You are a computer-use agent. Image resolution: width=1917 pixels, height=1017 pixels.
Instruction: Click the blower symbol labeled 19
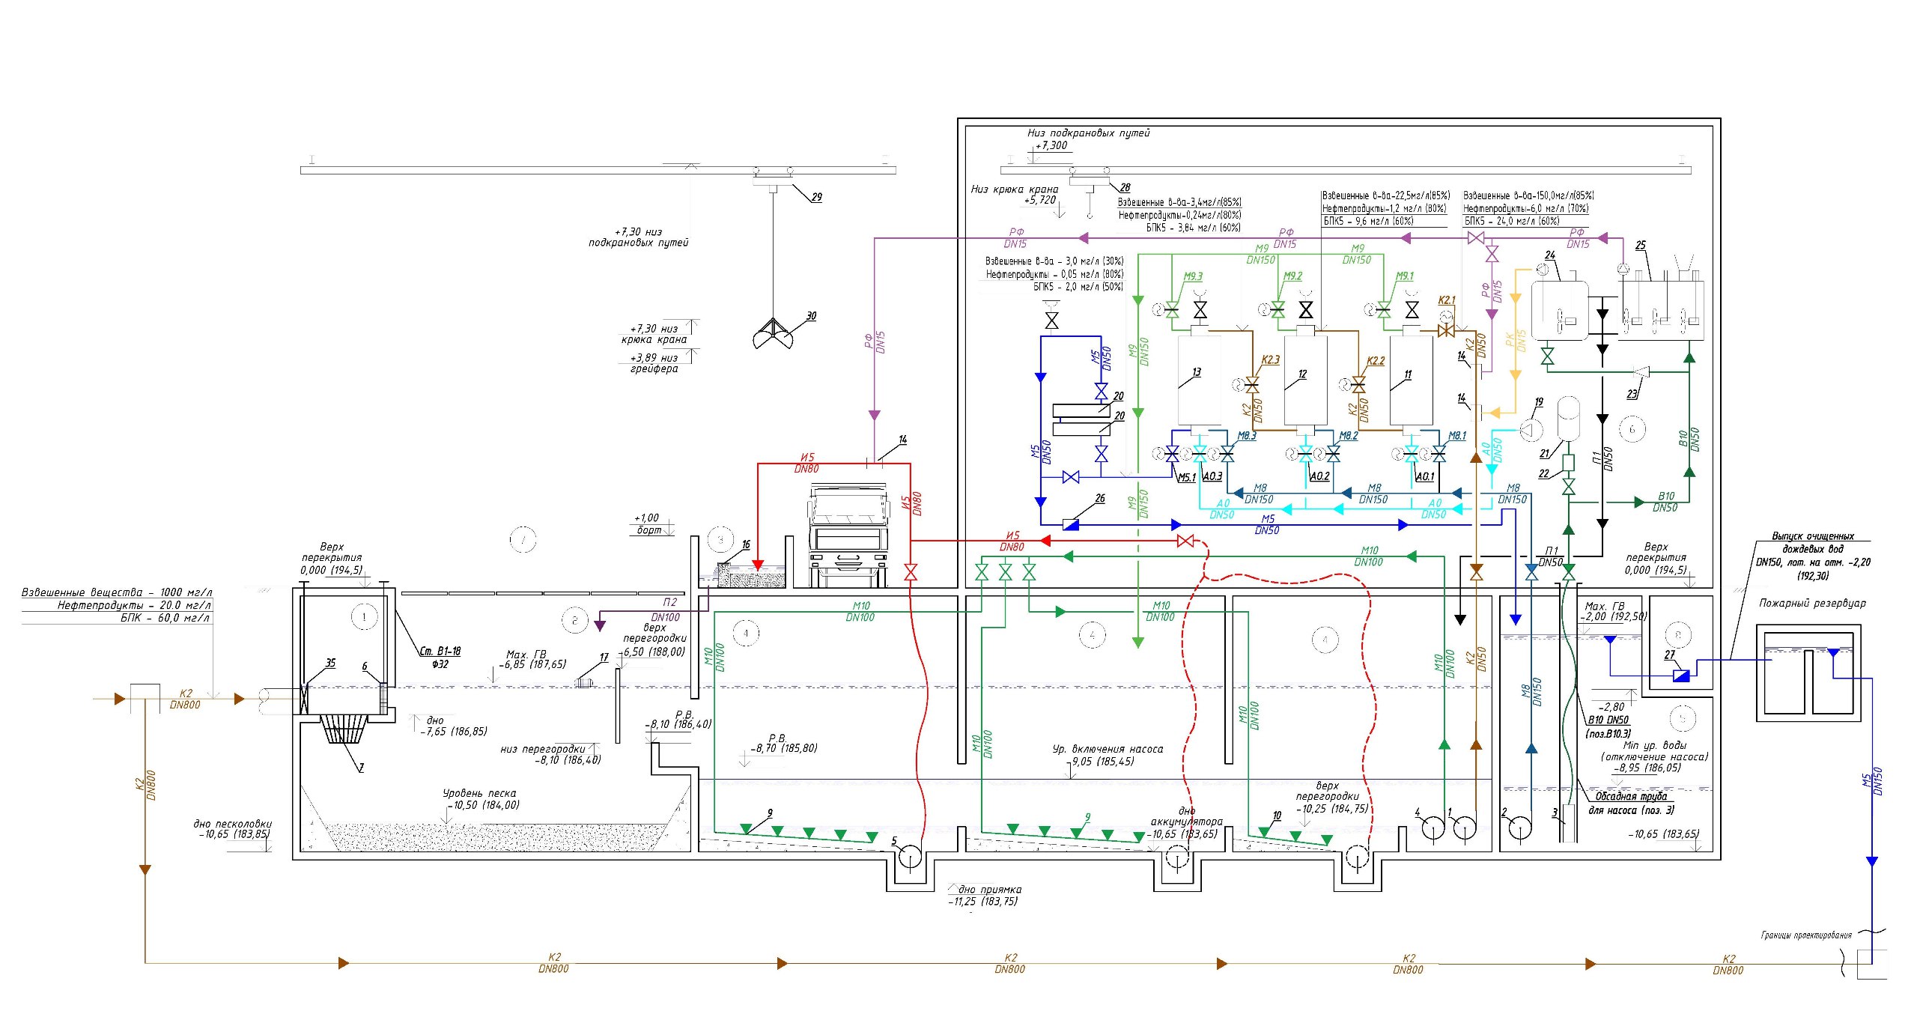coord(1531,431)
